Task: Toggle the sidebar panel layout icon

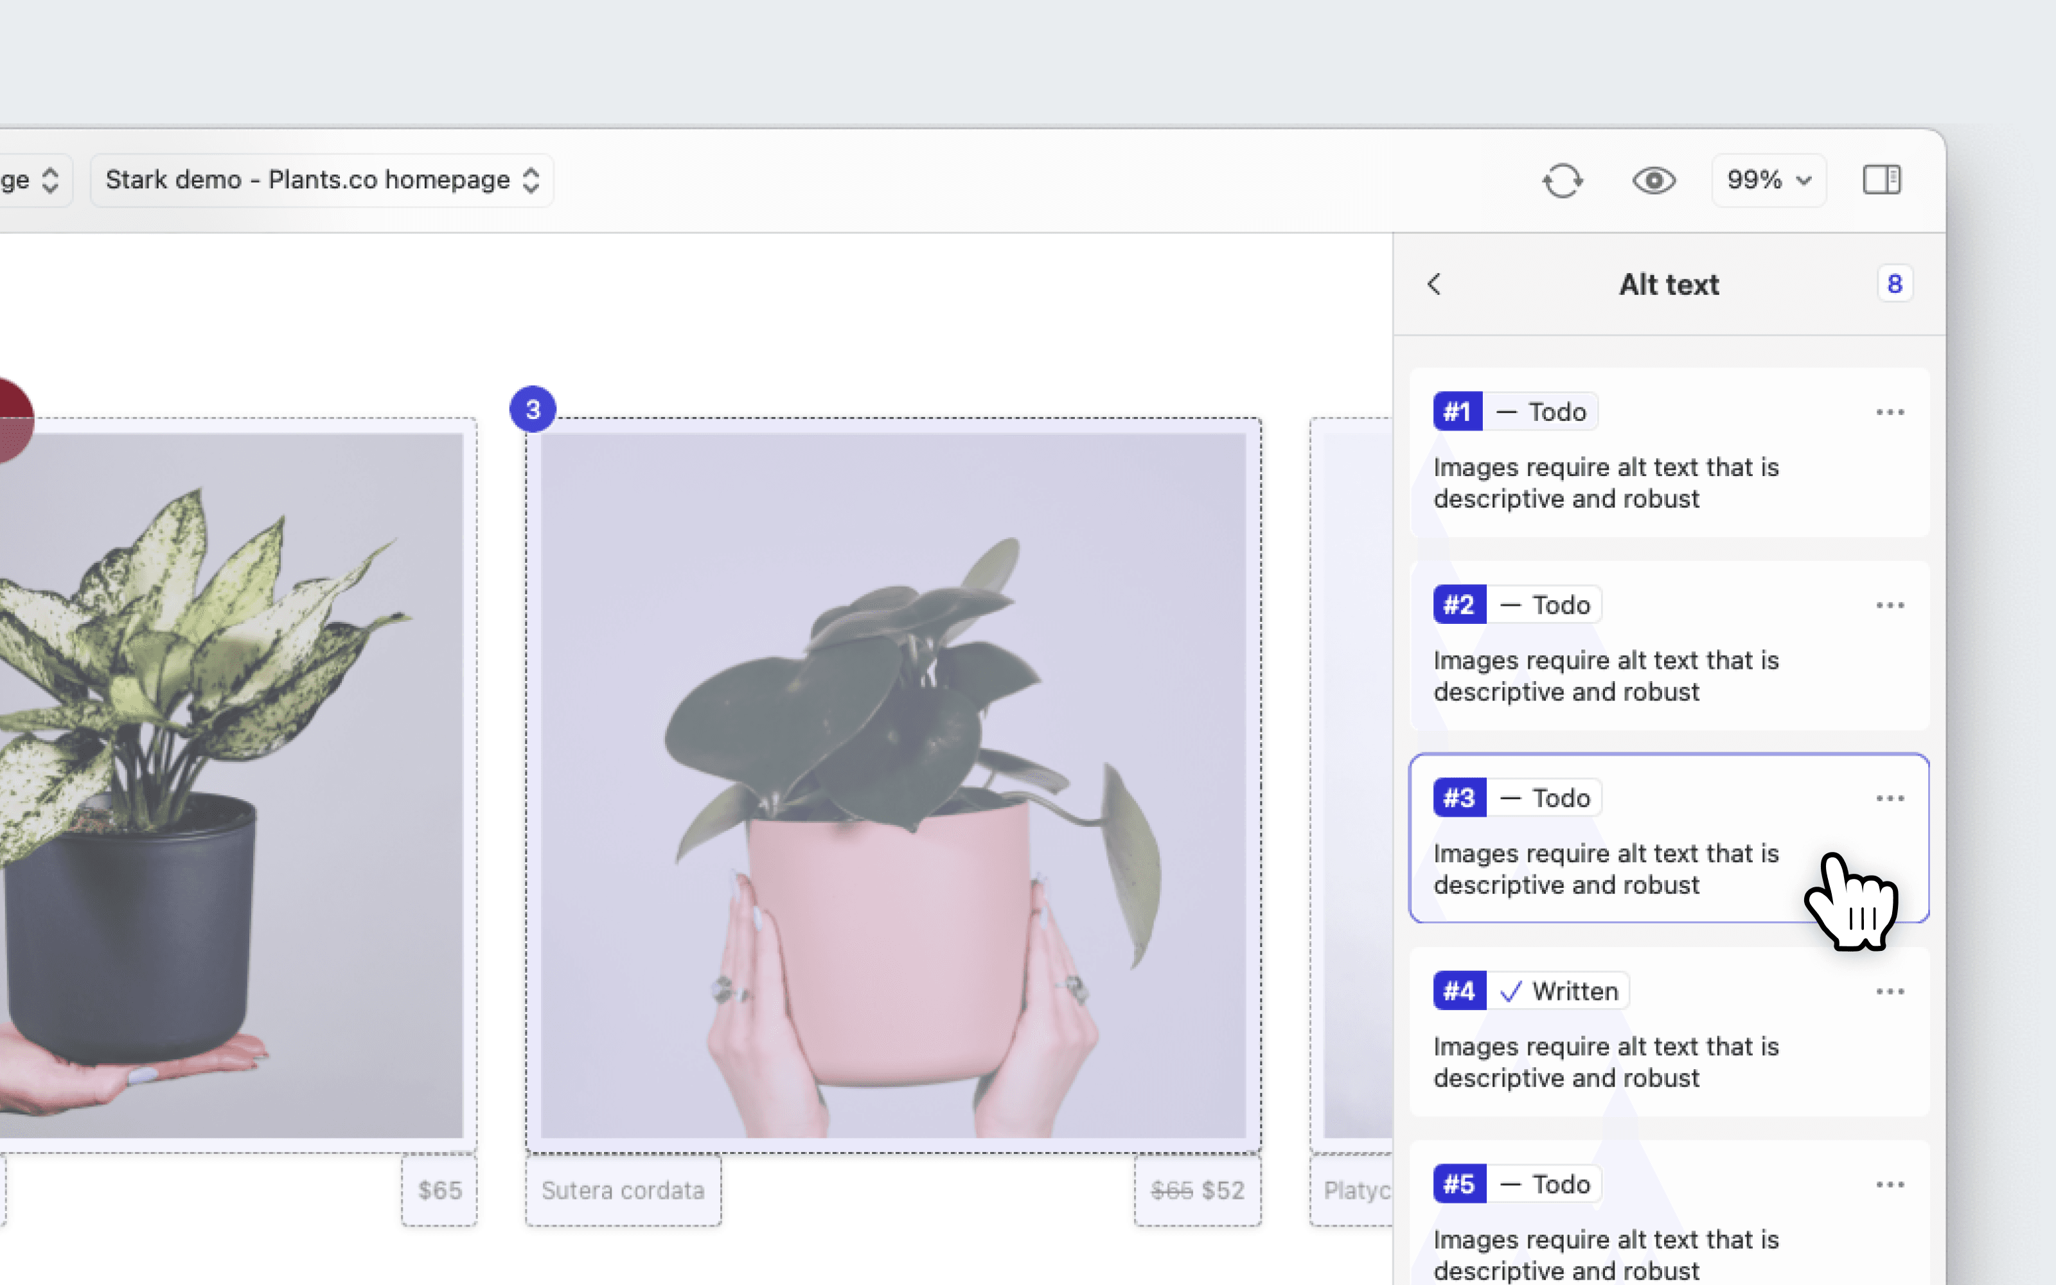Action: [x=1881, y=180]
